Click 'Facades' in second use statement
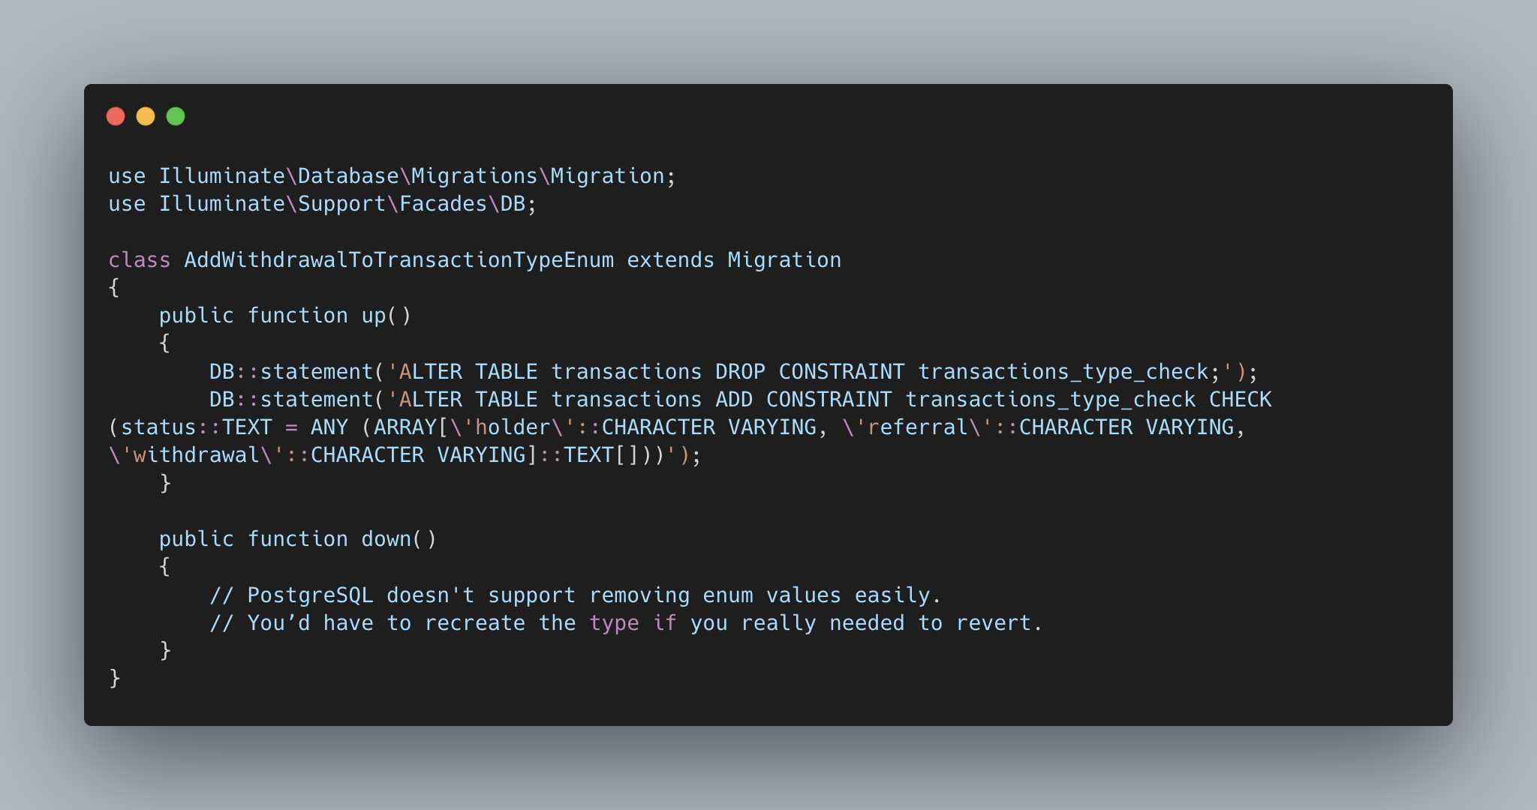This screenshot has height=810, width=1537. pyautogui.click(x=444, y=204)
